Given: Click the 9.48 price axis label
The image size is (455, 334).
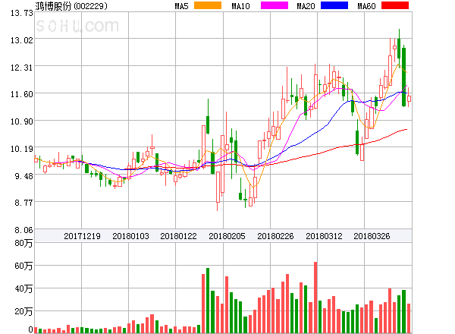Looking at the screenshot, I should (x=24, y=176).
